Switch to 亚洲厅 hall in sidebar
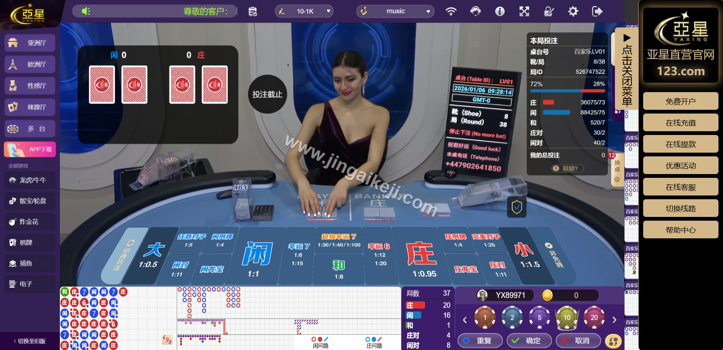The width and height of the screenshot is (723, 350). click(30, 43)
